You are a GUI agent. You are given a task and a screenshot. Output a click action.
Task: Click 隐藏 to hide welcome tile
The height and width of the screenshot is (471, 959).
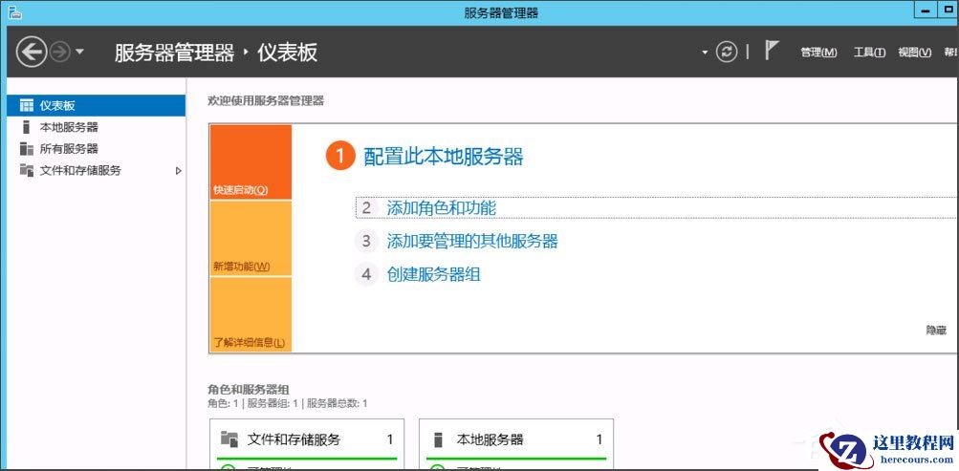(936, 330)
